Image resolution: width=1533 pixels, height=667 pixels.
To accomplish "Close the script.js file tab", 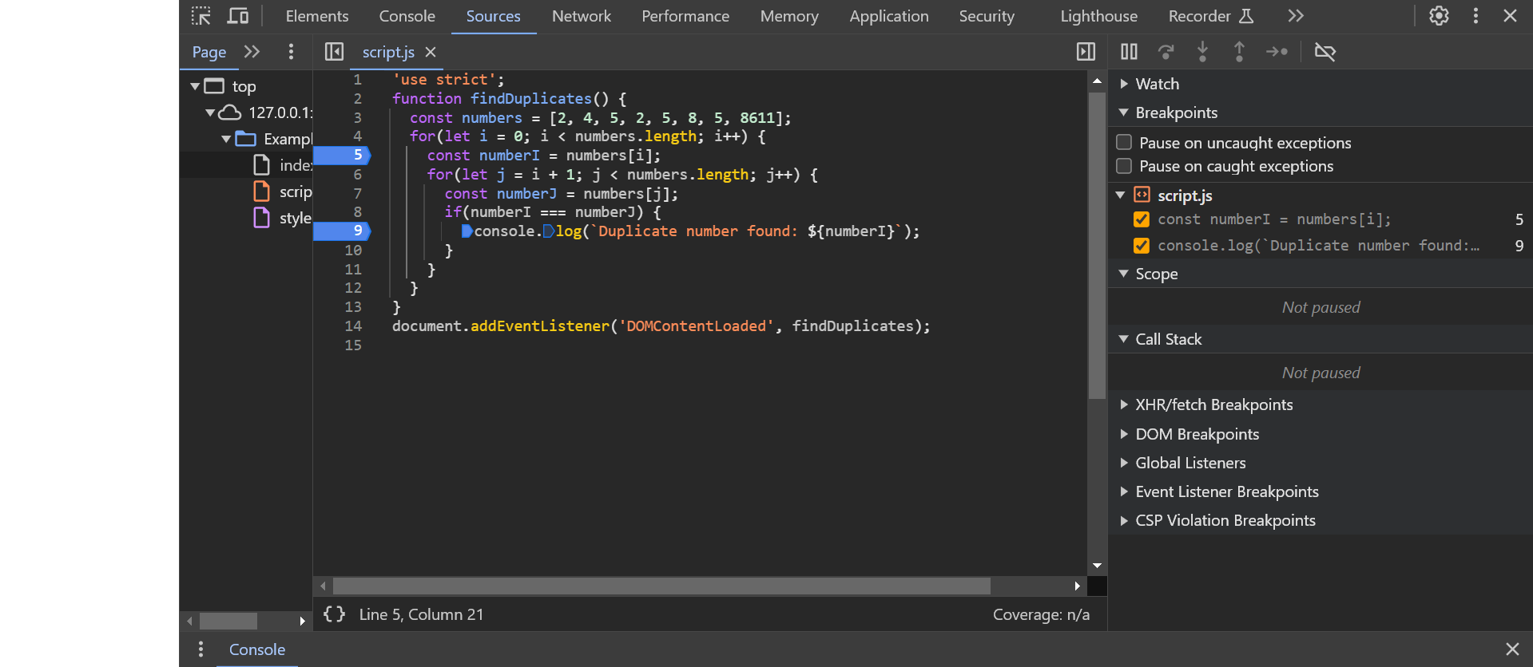I will [431, 52].
